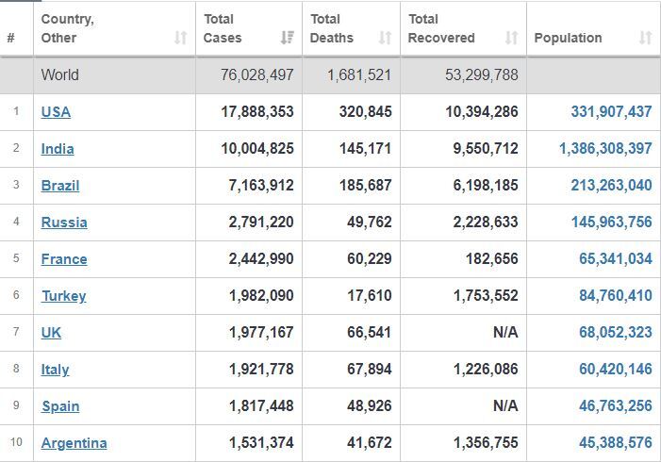
Task: Sort by Total Deaths column arrows
Action: tap(385, 38)
